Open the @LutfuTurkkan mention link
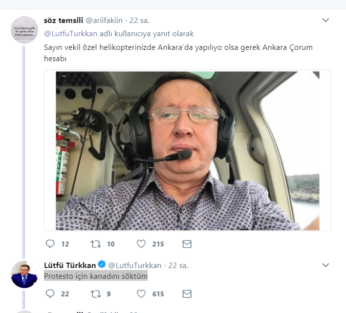The image size is (346, 313). 70,34
